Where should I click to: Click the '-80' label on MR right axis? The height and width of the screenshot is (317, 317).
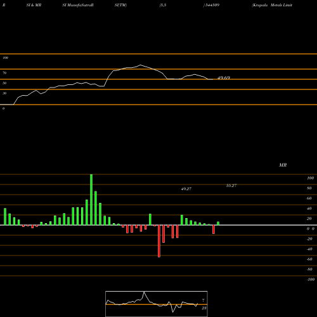309,269
